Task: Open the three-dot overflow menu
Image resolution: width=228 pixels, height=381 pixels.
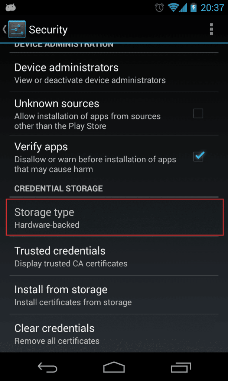Action: [x=211, y=29]
